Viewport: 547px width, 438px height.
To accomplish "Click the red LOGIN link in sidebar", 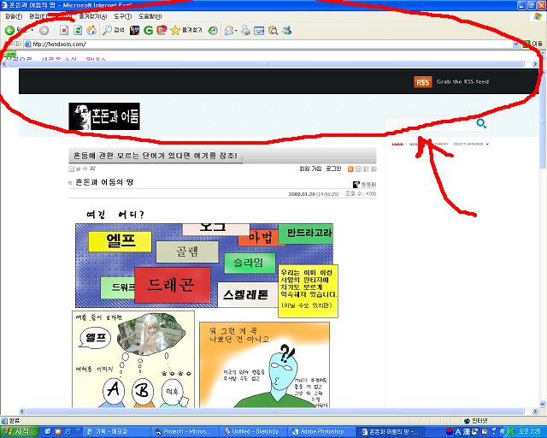I will pos(397,144).
